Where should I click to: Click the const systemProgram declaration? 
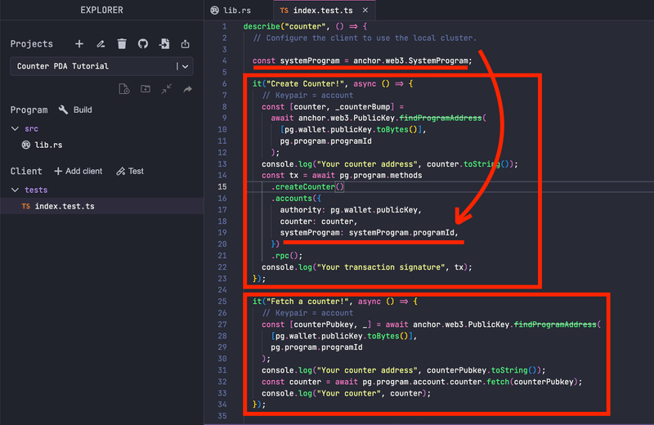(x=362, y=61)
